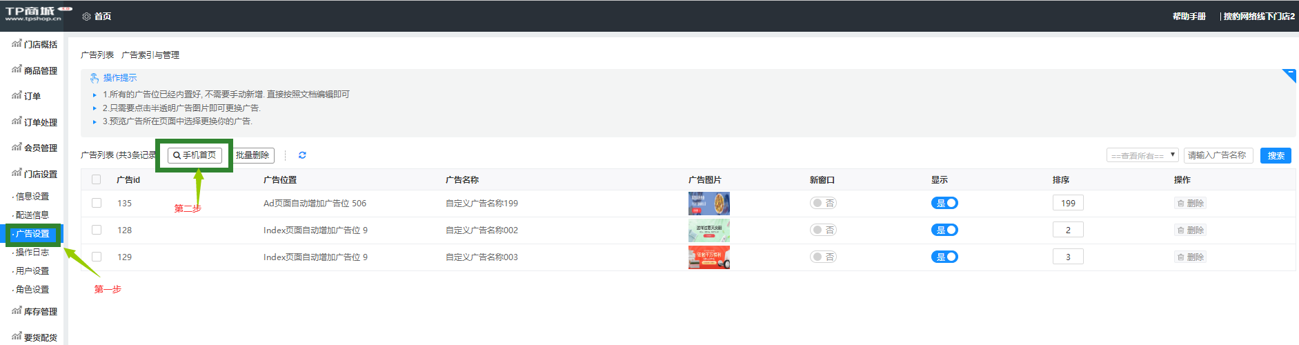
Task: Toggle display switch for ad 128
Action: pos(944,230)
